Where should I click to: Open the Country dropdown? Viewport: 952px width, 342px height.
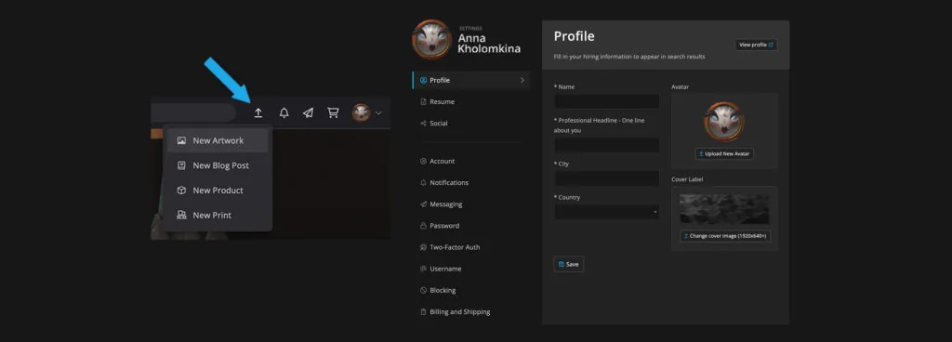point(606,212)
